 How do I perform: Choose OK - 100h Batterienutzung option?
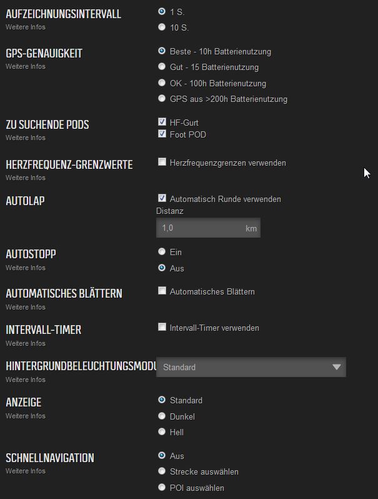coord(162,83)
